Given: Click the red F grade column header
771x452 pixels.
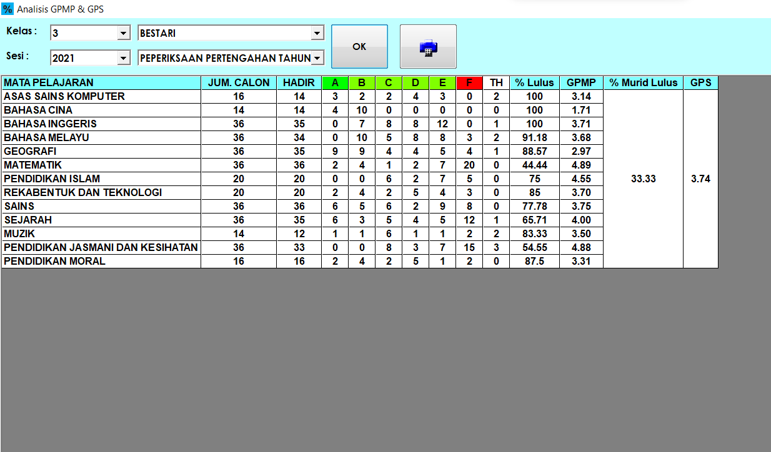Looking at the screenshot, I should pyautogui.click(x=469, y=82).
